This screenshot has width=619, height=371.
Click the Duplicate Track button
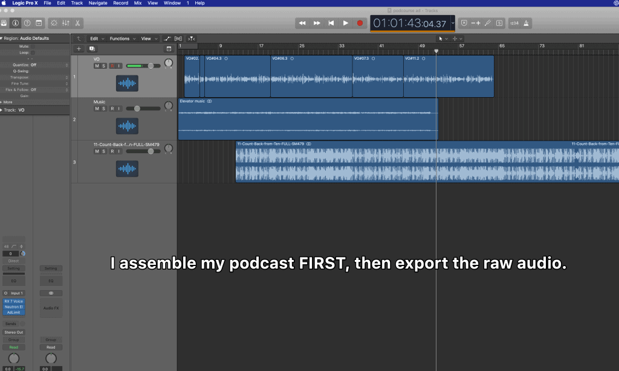(x=92, y=49)
